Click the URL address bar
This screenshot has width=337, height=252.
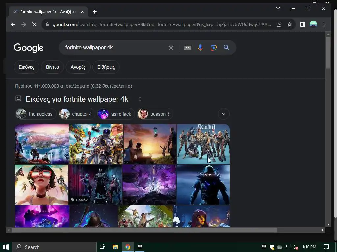tap(162, 24)
